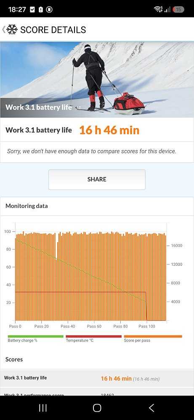
Task: Toggle the orange Score per pass legend
Action: [153, 338]
